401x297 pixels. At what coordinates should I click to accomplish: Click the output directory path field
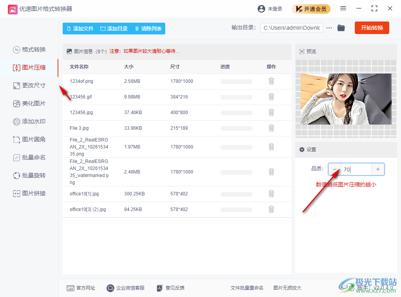point(291,28)
